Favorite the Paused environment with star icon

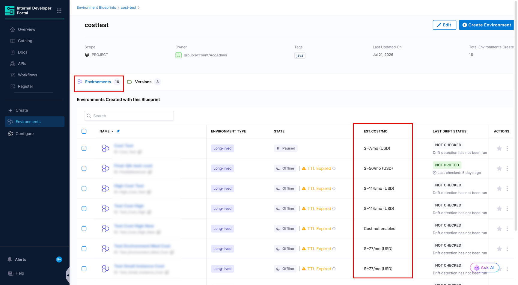tap(499, 148)
